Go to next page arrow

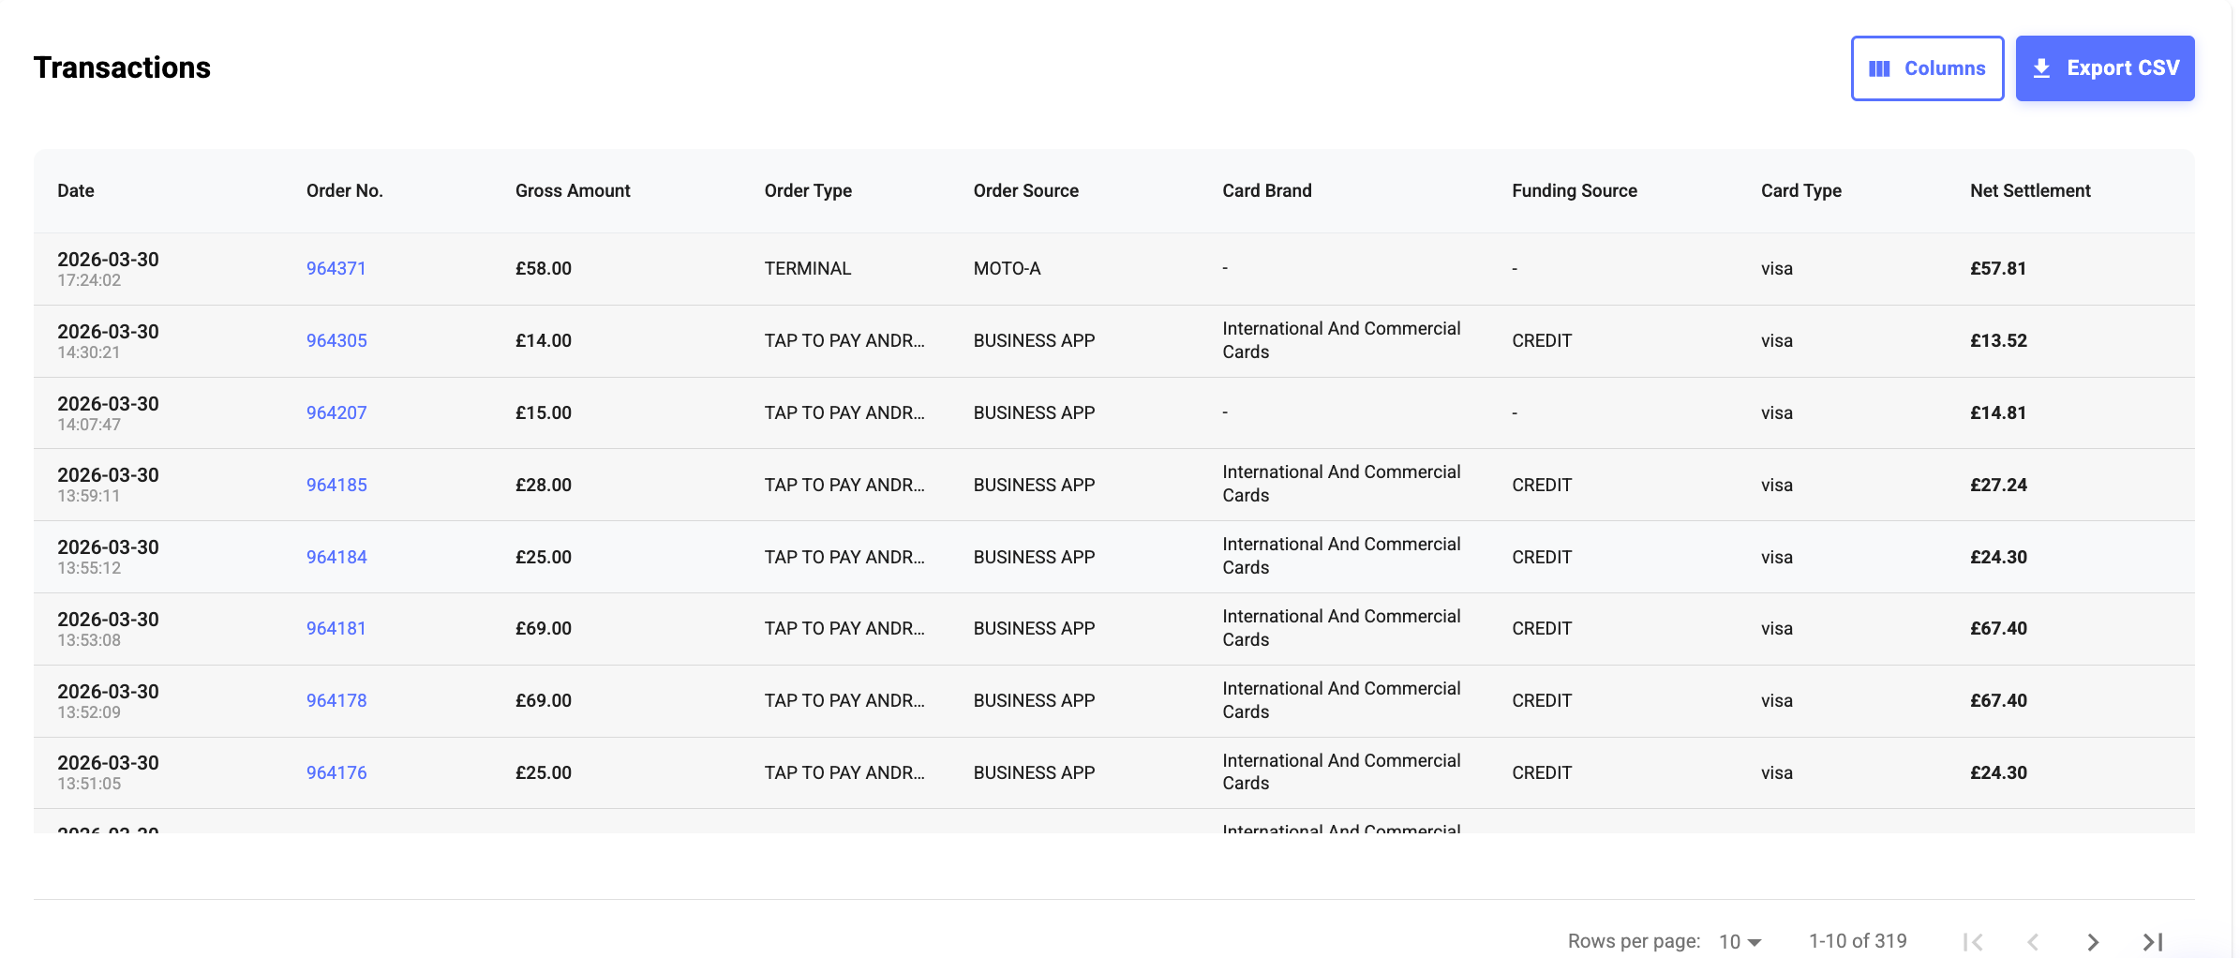tap(2093, 942)
